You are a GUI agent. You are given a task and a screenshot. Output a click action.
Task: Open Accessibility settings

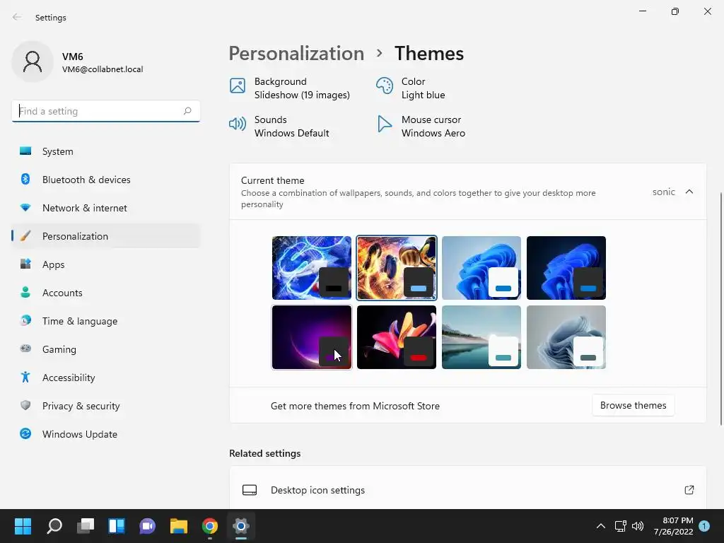(106, 378)
